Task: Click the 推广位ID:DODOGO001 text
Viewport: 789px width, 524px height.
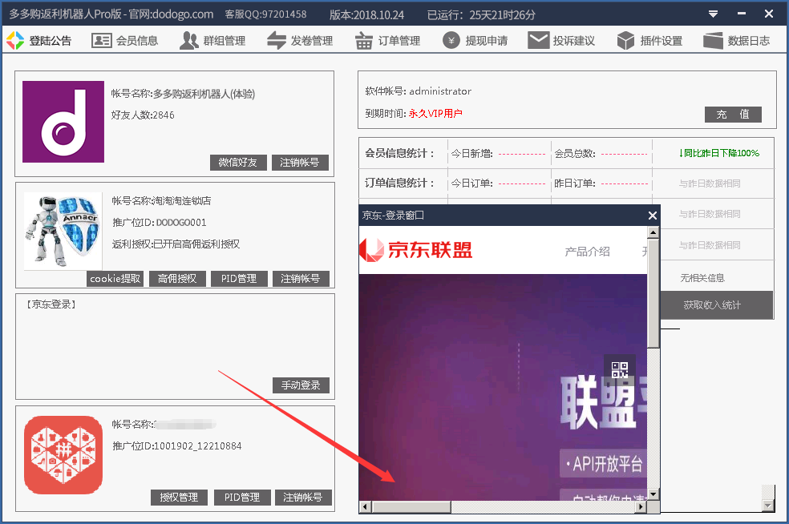Action: [159, 222]
